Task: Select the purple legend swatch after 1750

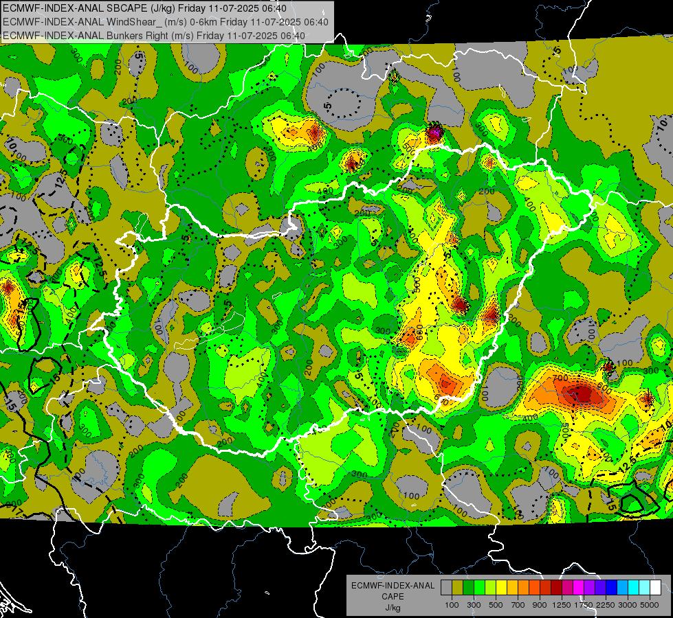Action: coord(590,587)
